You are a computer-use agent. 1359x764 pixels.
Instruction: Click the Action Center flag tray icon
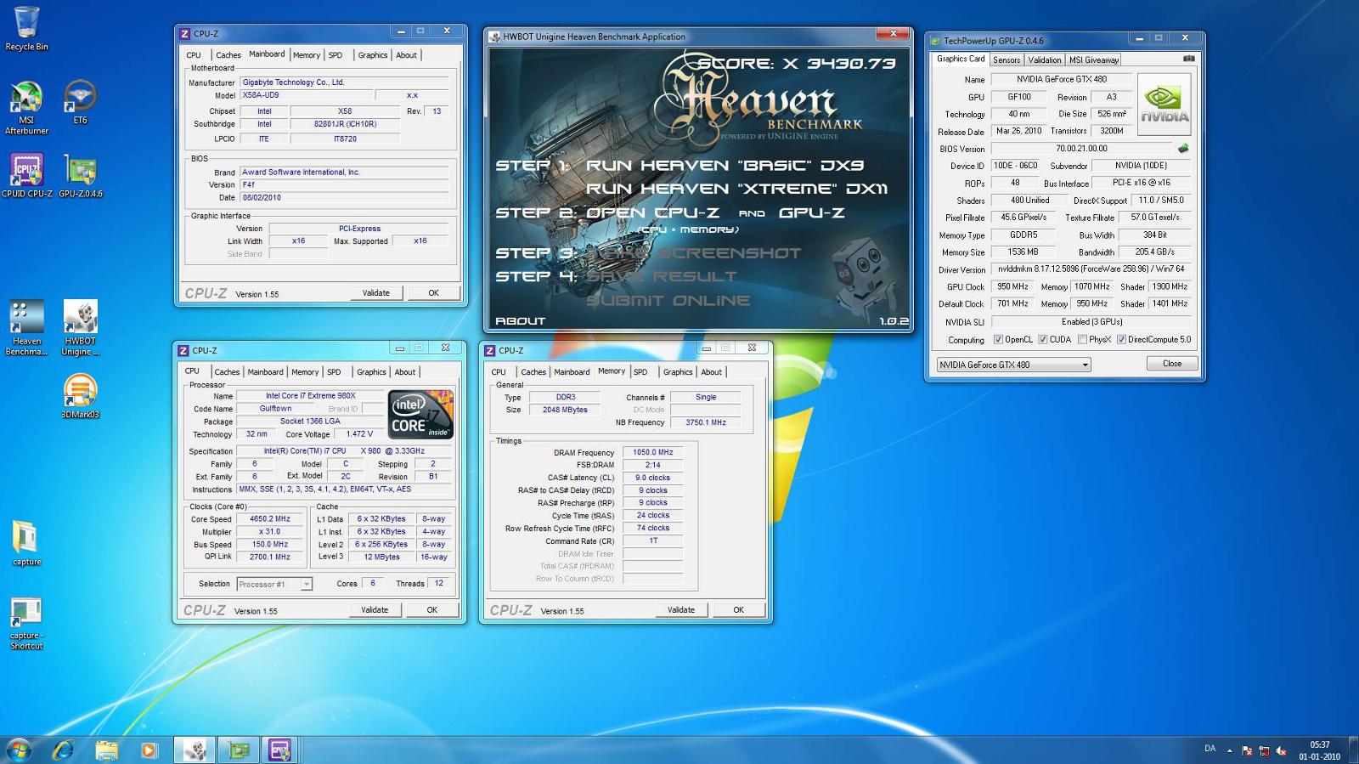pos(1247,750)
